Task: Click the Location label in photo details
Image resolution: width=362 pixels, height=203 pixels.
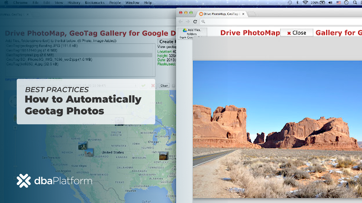Action: tap(165, 52)
